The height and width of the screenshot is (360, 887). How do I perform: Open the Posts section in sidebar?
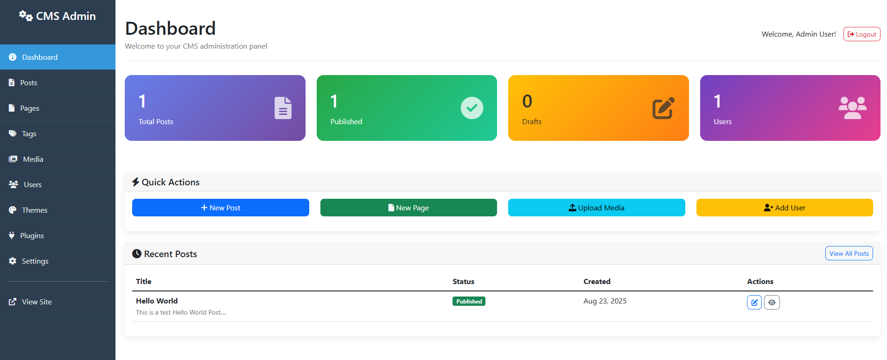tap(29, 83)
